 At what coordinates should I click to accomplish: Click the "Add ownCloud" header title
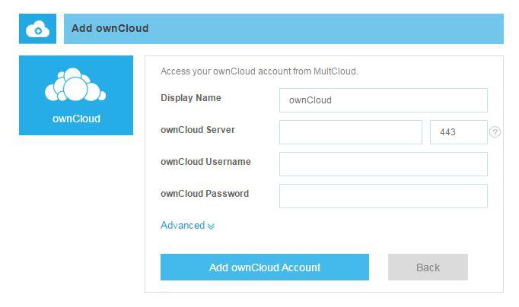pos(110,29)
